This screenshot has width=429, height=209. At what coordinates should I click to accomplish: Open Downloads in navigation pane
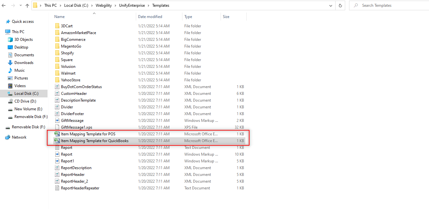tap(24, 63)
